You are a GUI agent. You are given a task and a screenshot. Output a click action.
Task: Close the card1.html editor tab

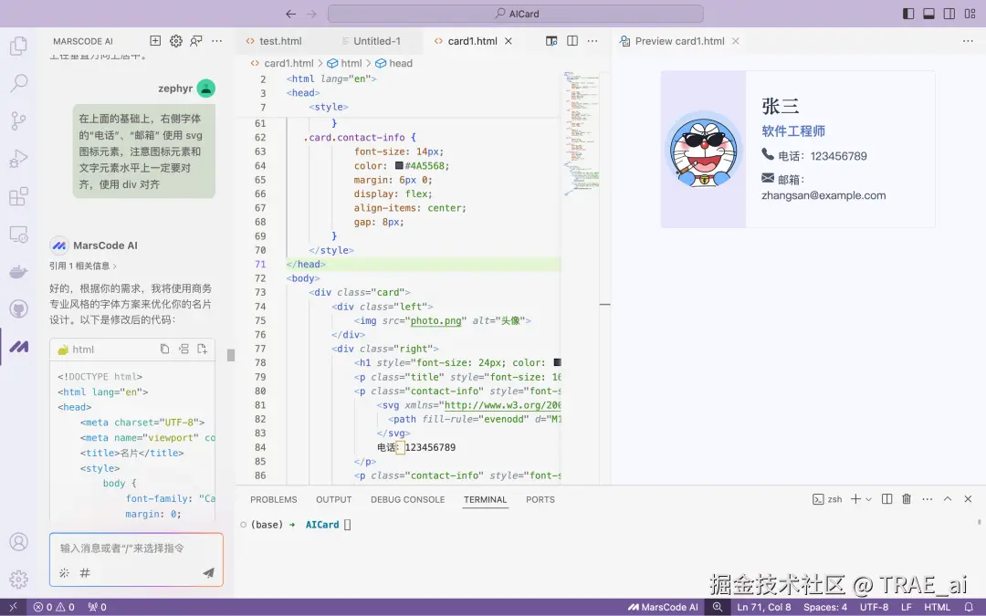(x=509, y=41)
